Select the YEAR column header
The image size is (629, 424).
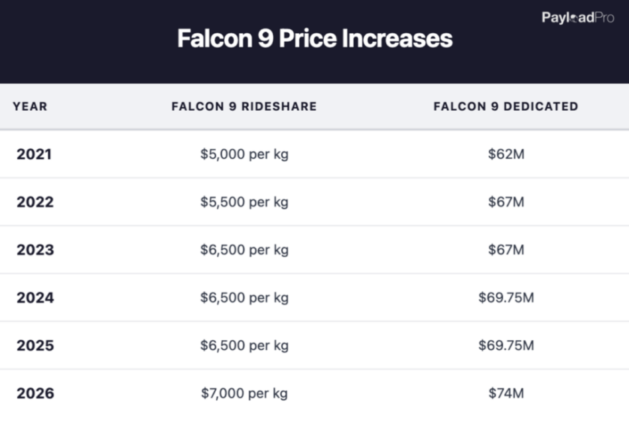point(30,106)
